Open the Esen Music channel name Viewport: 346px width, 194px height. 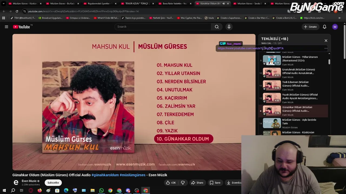pos(29,181)
